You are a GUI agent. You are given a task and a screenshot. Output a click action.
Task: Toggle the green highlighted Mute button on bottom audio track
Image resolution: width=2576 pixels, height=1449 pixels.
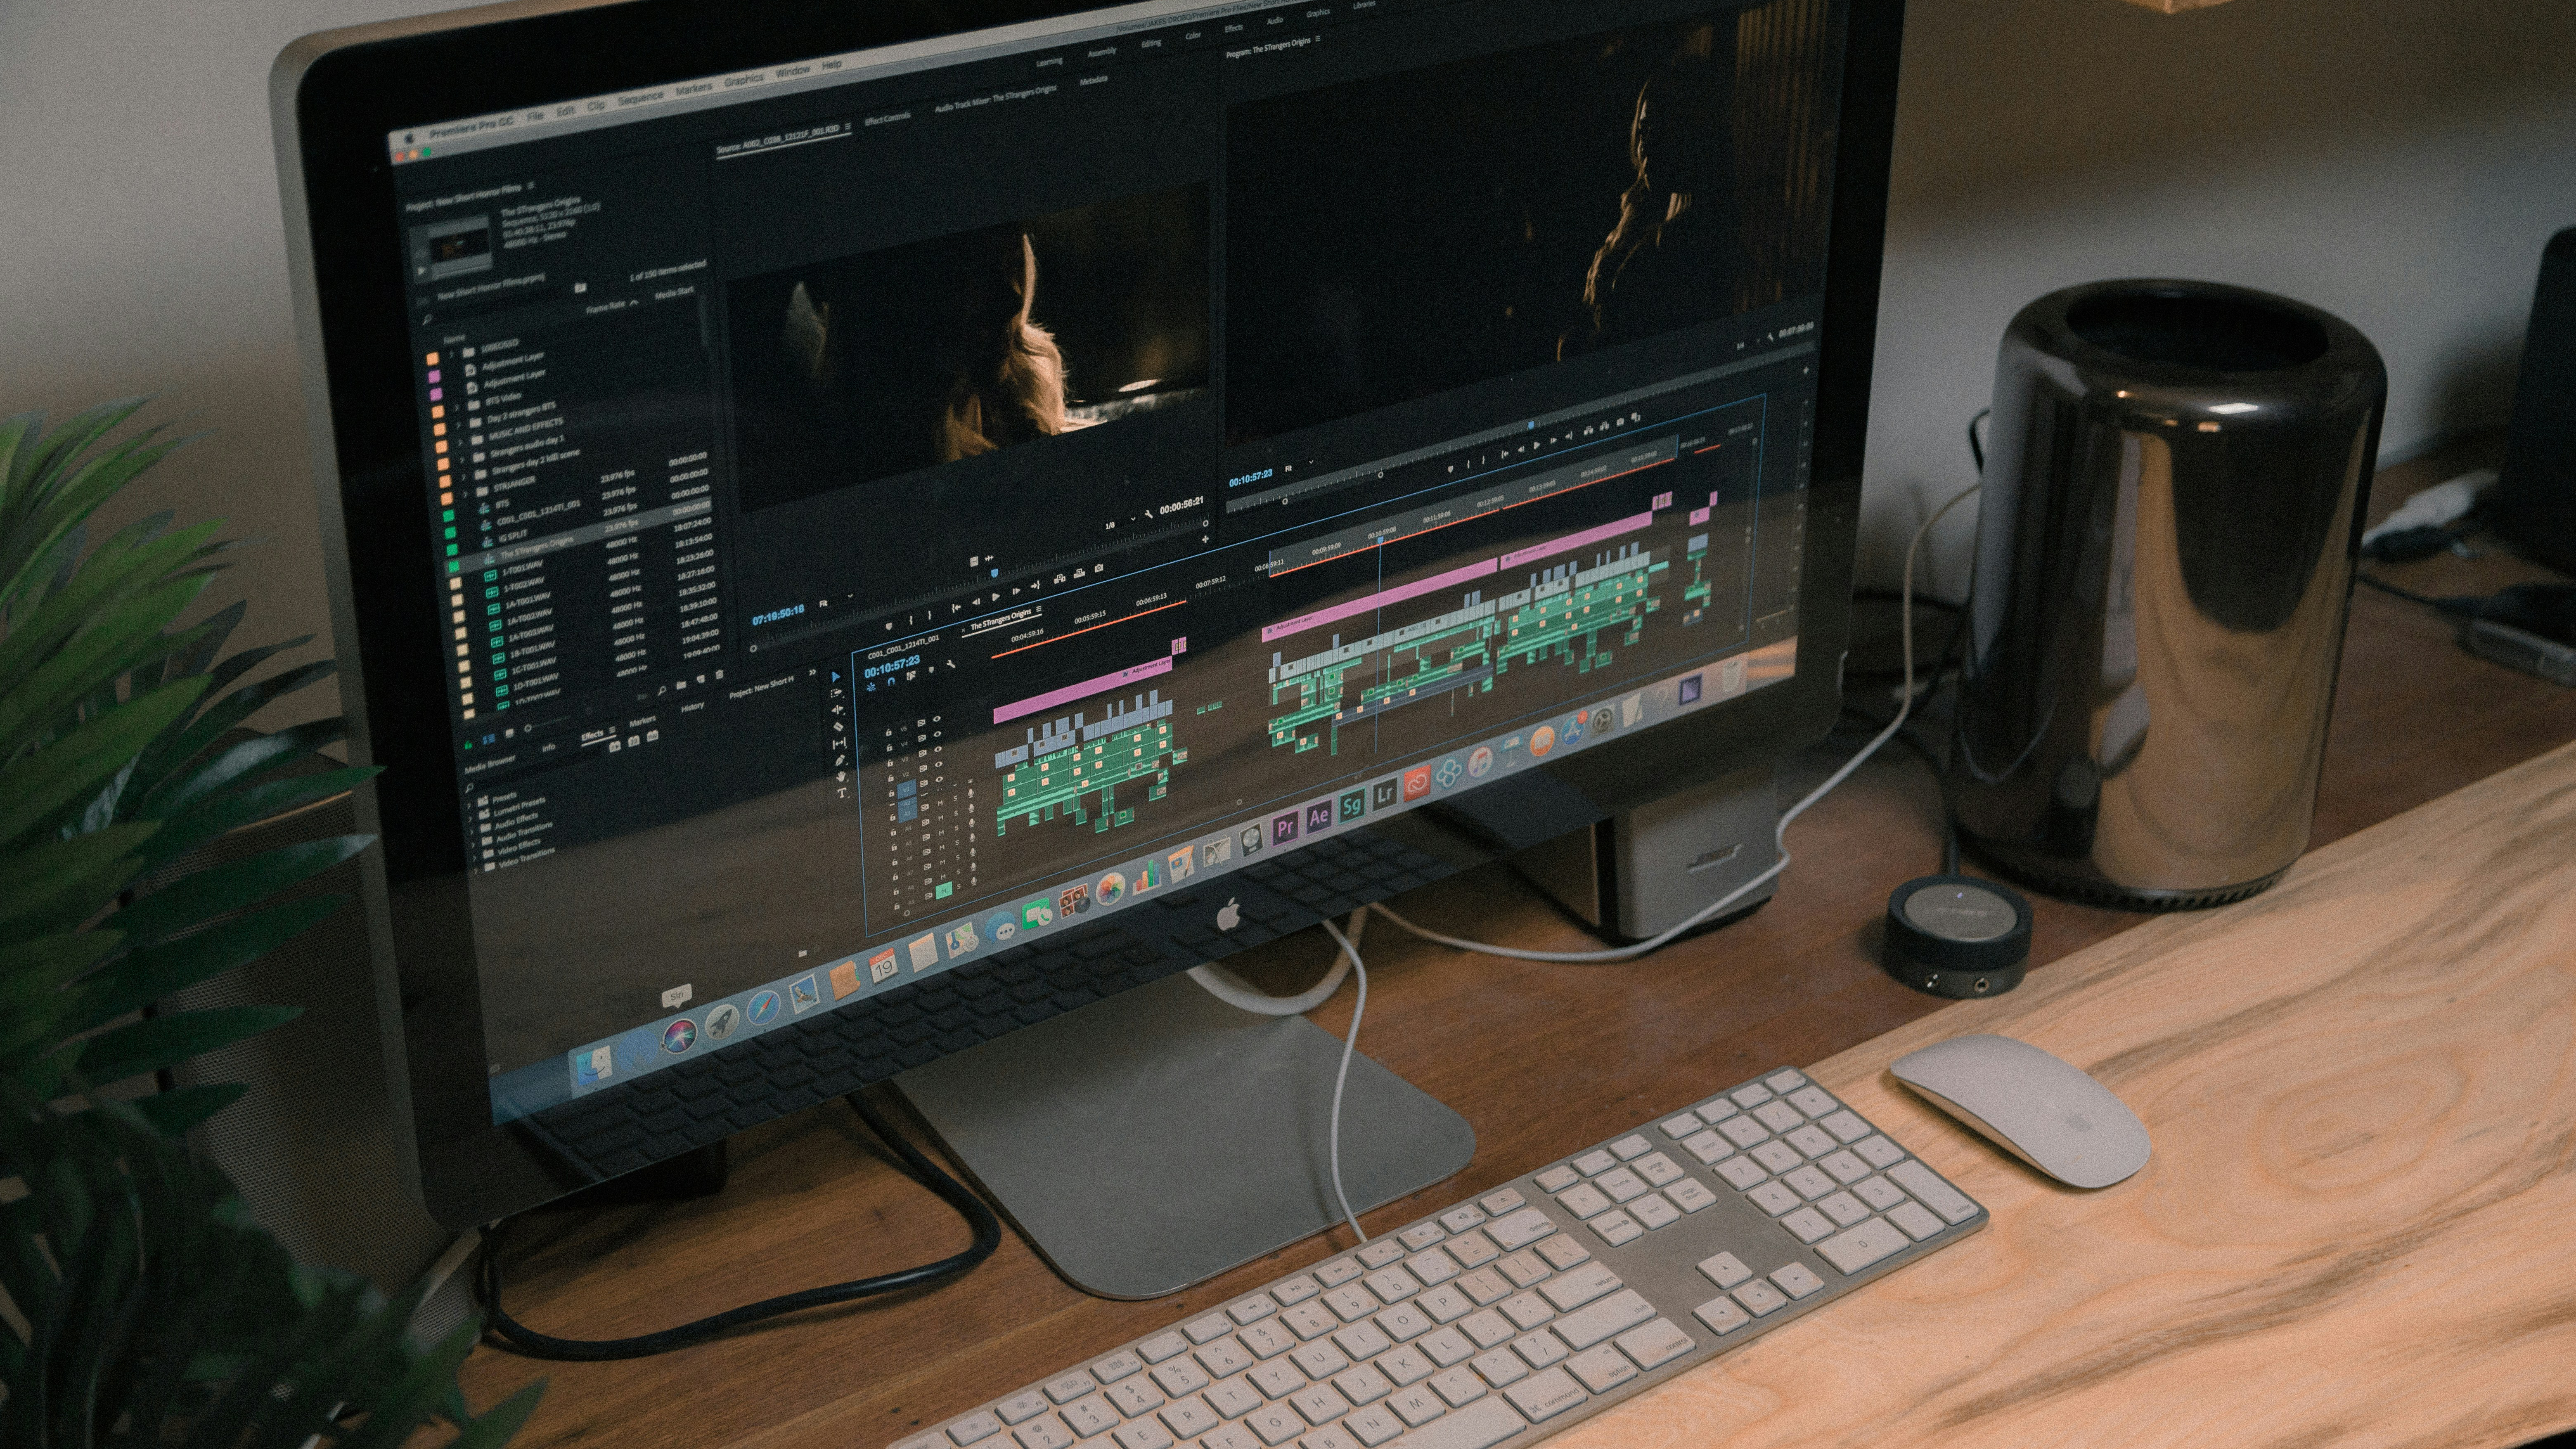944,890
